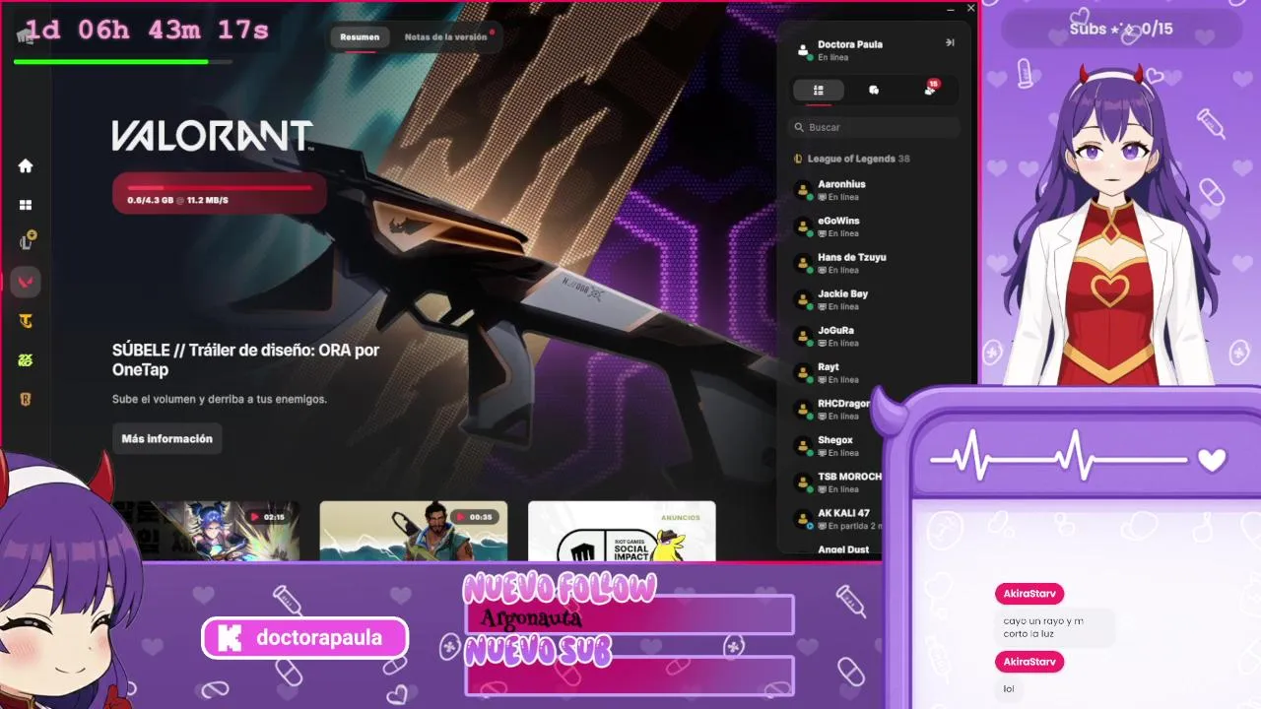Play the video thumbnail with 00:35 duration
This screenshot has width=1261, height=709.
tap(414, 531)
